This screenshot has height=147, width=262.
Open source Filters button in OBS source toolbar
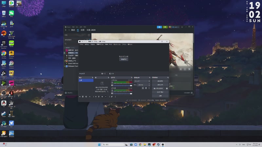[112, 73]
